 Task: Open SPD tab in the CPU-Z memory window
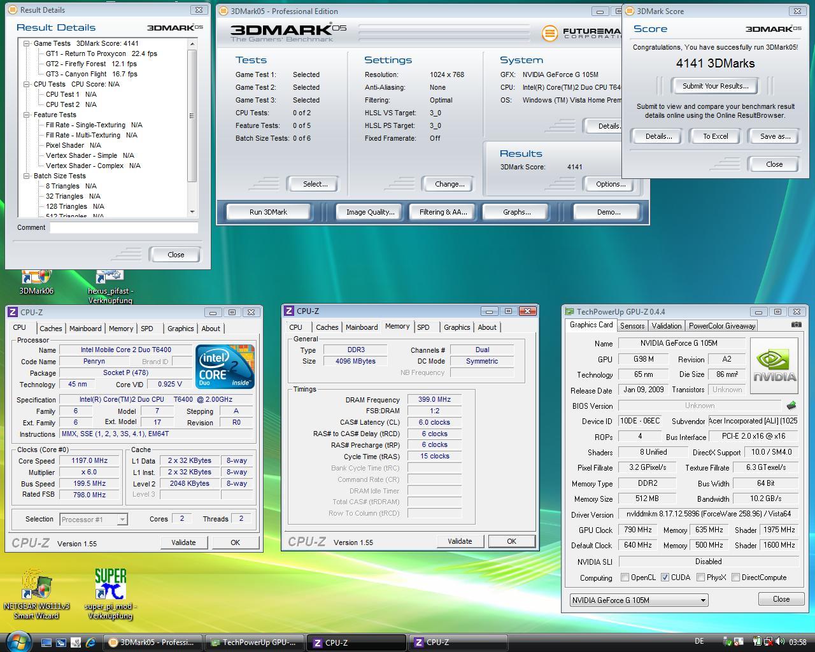[x=423, y=327]
